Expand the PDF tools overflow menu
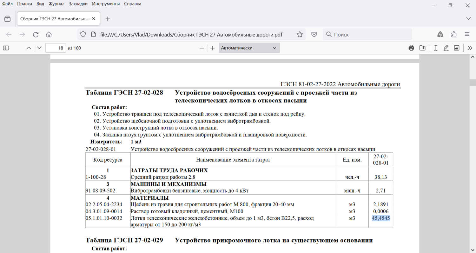 pyautogui.click(x=470, y=48)
